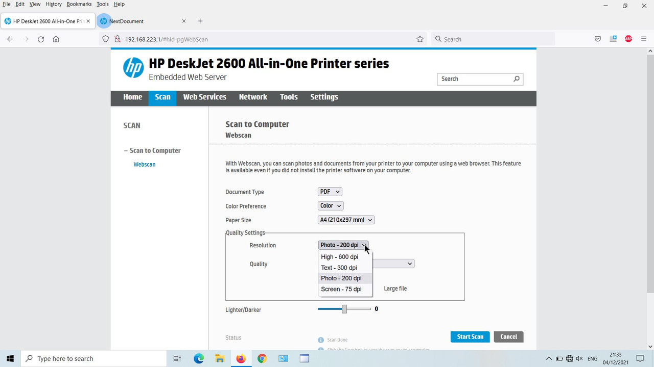Click the page vertical scrollbar down arrow

pos(650,346)
